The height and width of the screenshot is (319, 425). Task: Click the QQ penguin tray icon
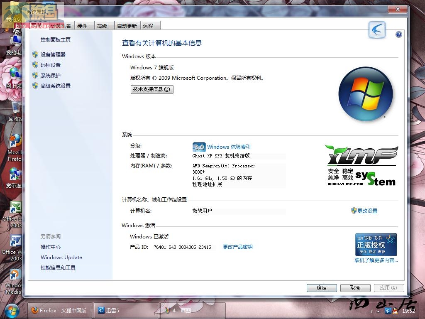point(396,311)
